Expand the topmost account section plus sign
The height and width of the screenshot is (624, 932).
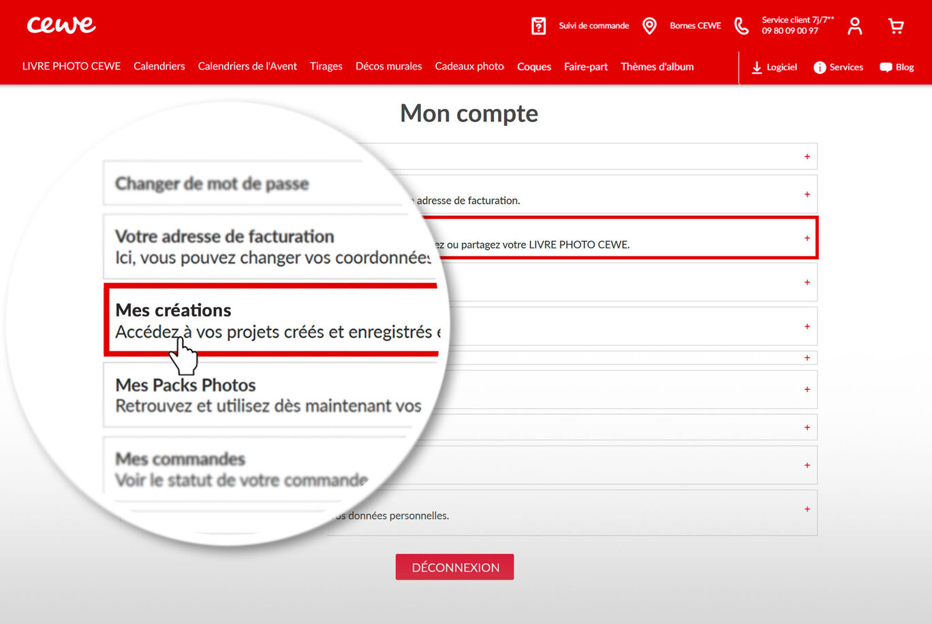point(807,156)
